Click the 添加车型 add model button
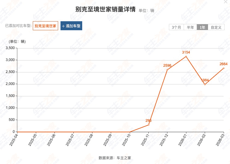Viewport: 230px width, 164px height. coord(71,26)
